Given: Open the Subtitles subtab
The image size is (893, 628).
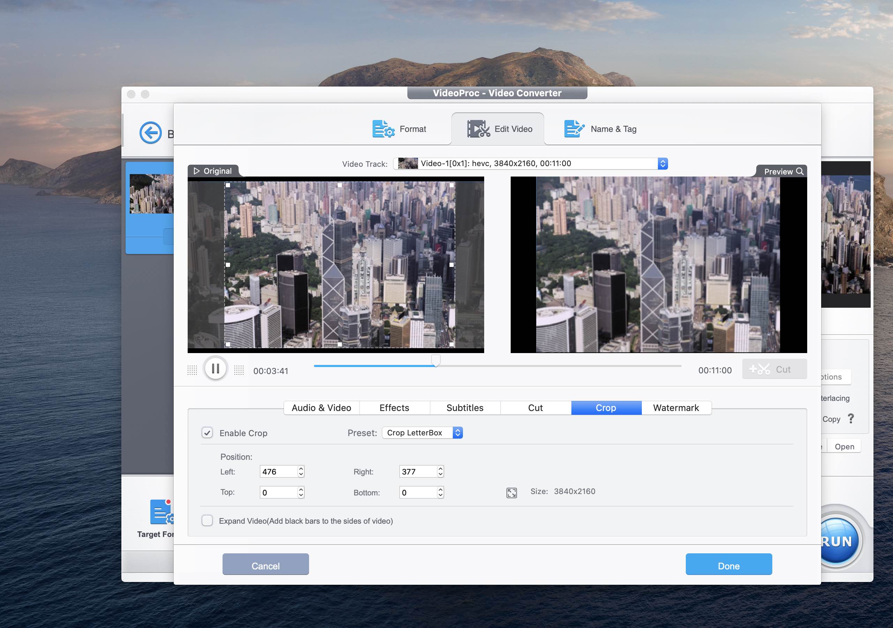Looking at the screenshot, I should [465, 408].
